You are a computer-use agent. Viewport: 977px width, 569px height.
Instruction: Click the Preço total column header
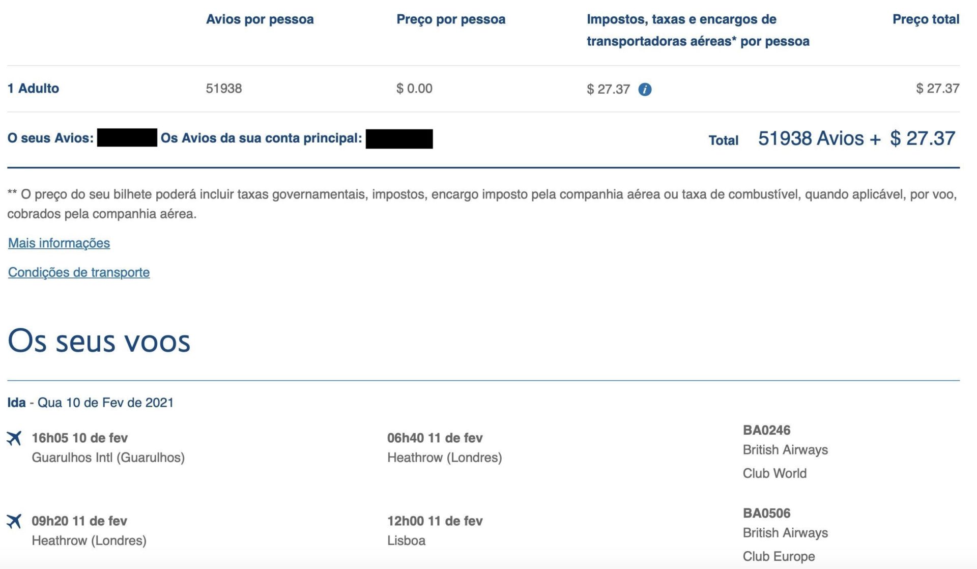926,19
